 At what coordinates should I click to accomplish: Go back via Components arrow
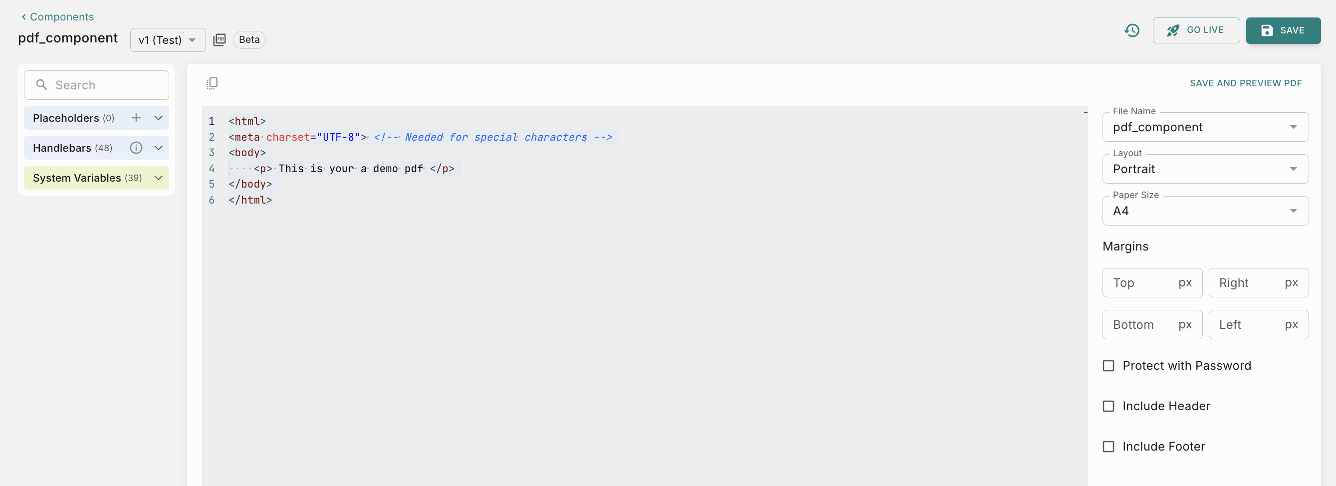(x=24, y=17)
